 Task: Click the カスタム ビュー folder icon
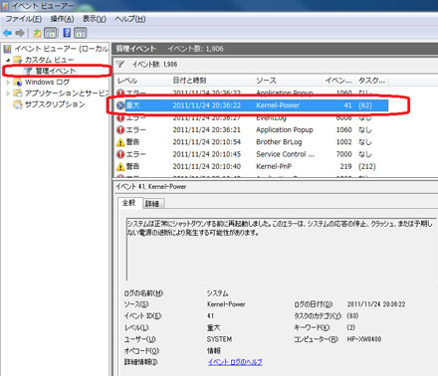click(x=17, y=60)
